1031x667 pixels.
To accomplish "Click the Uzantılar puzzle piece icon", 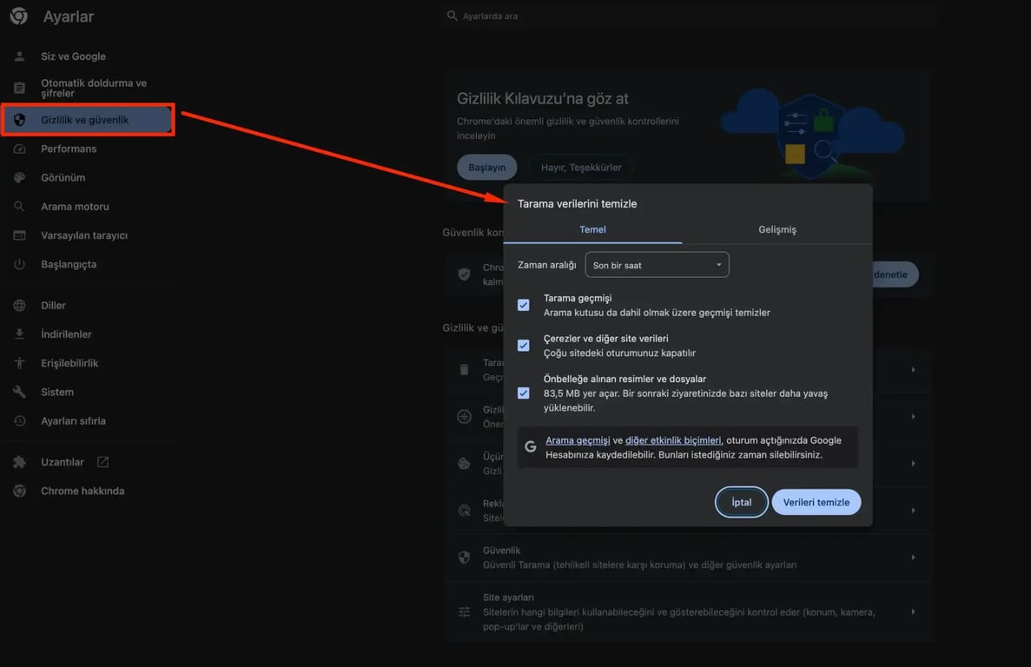I will click(20, 463).
